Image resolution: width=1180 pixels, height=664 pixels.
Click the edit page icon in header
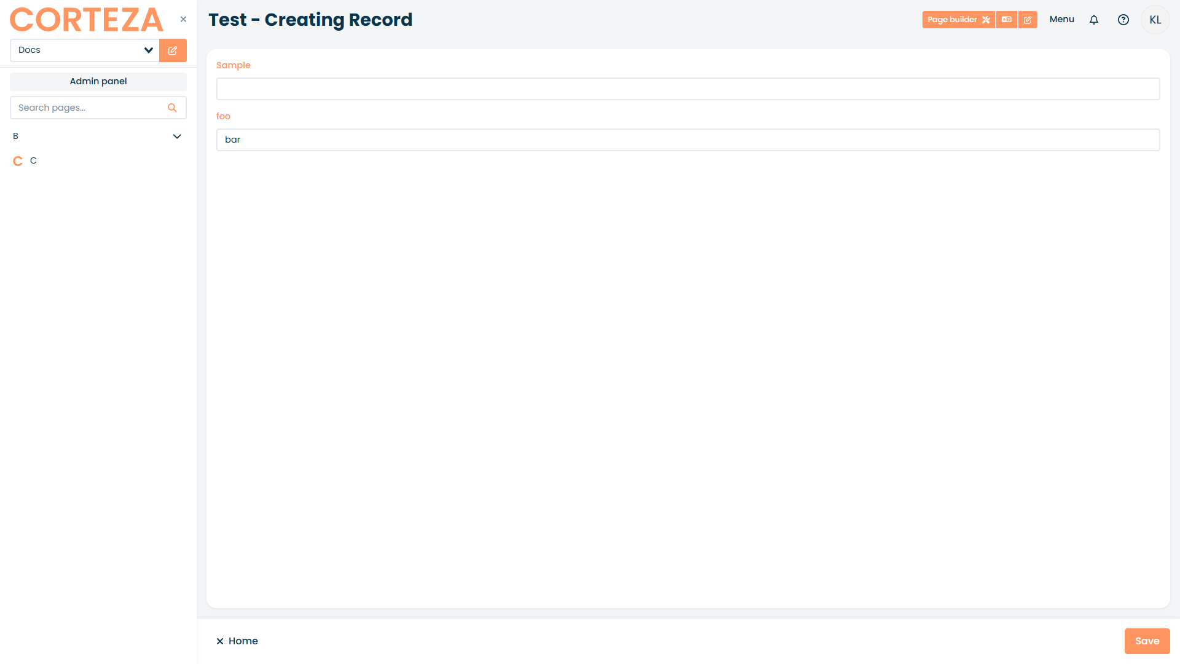click(1028, 20)
